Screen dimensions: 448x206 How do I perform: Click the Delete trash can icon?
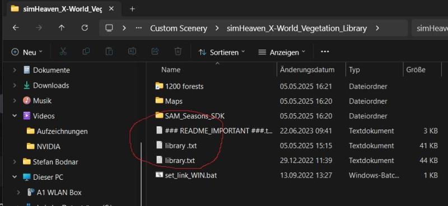(x=178, y=51)
